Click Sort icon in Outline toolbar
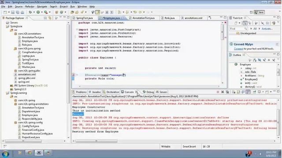This screenshot has height=158, width=282. (x=255, y=60)
